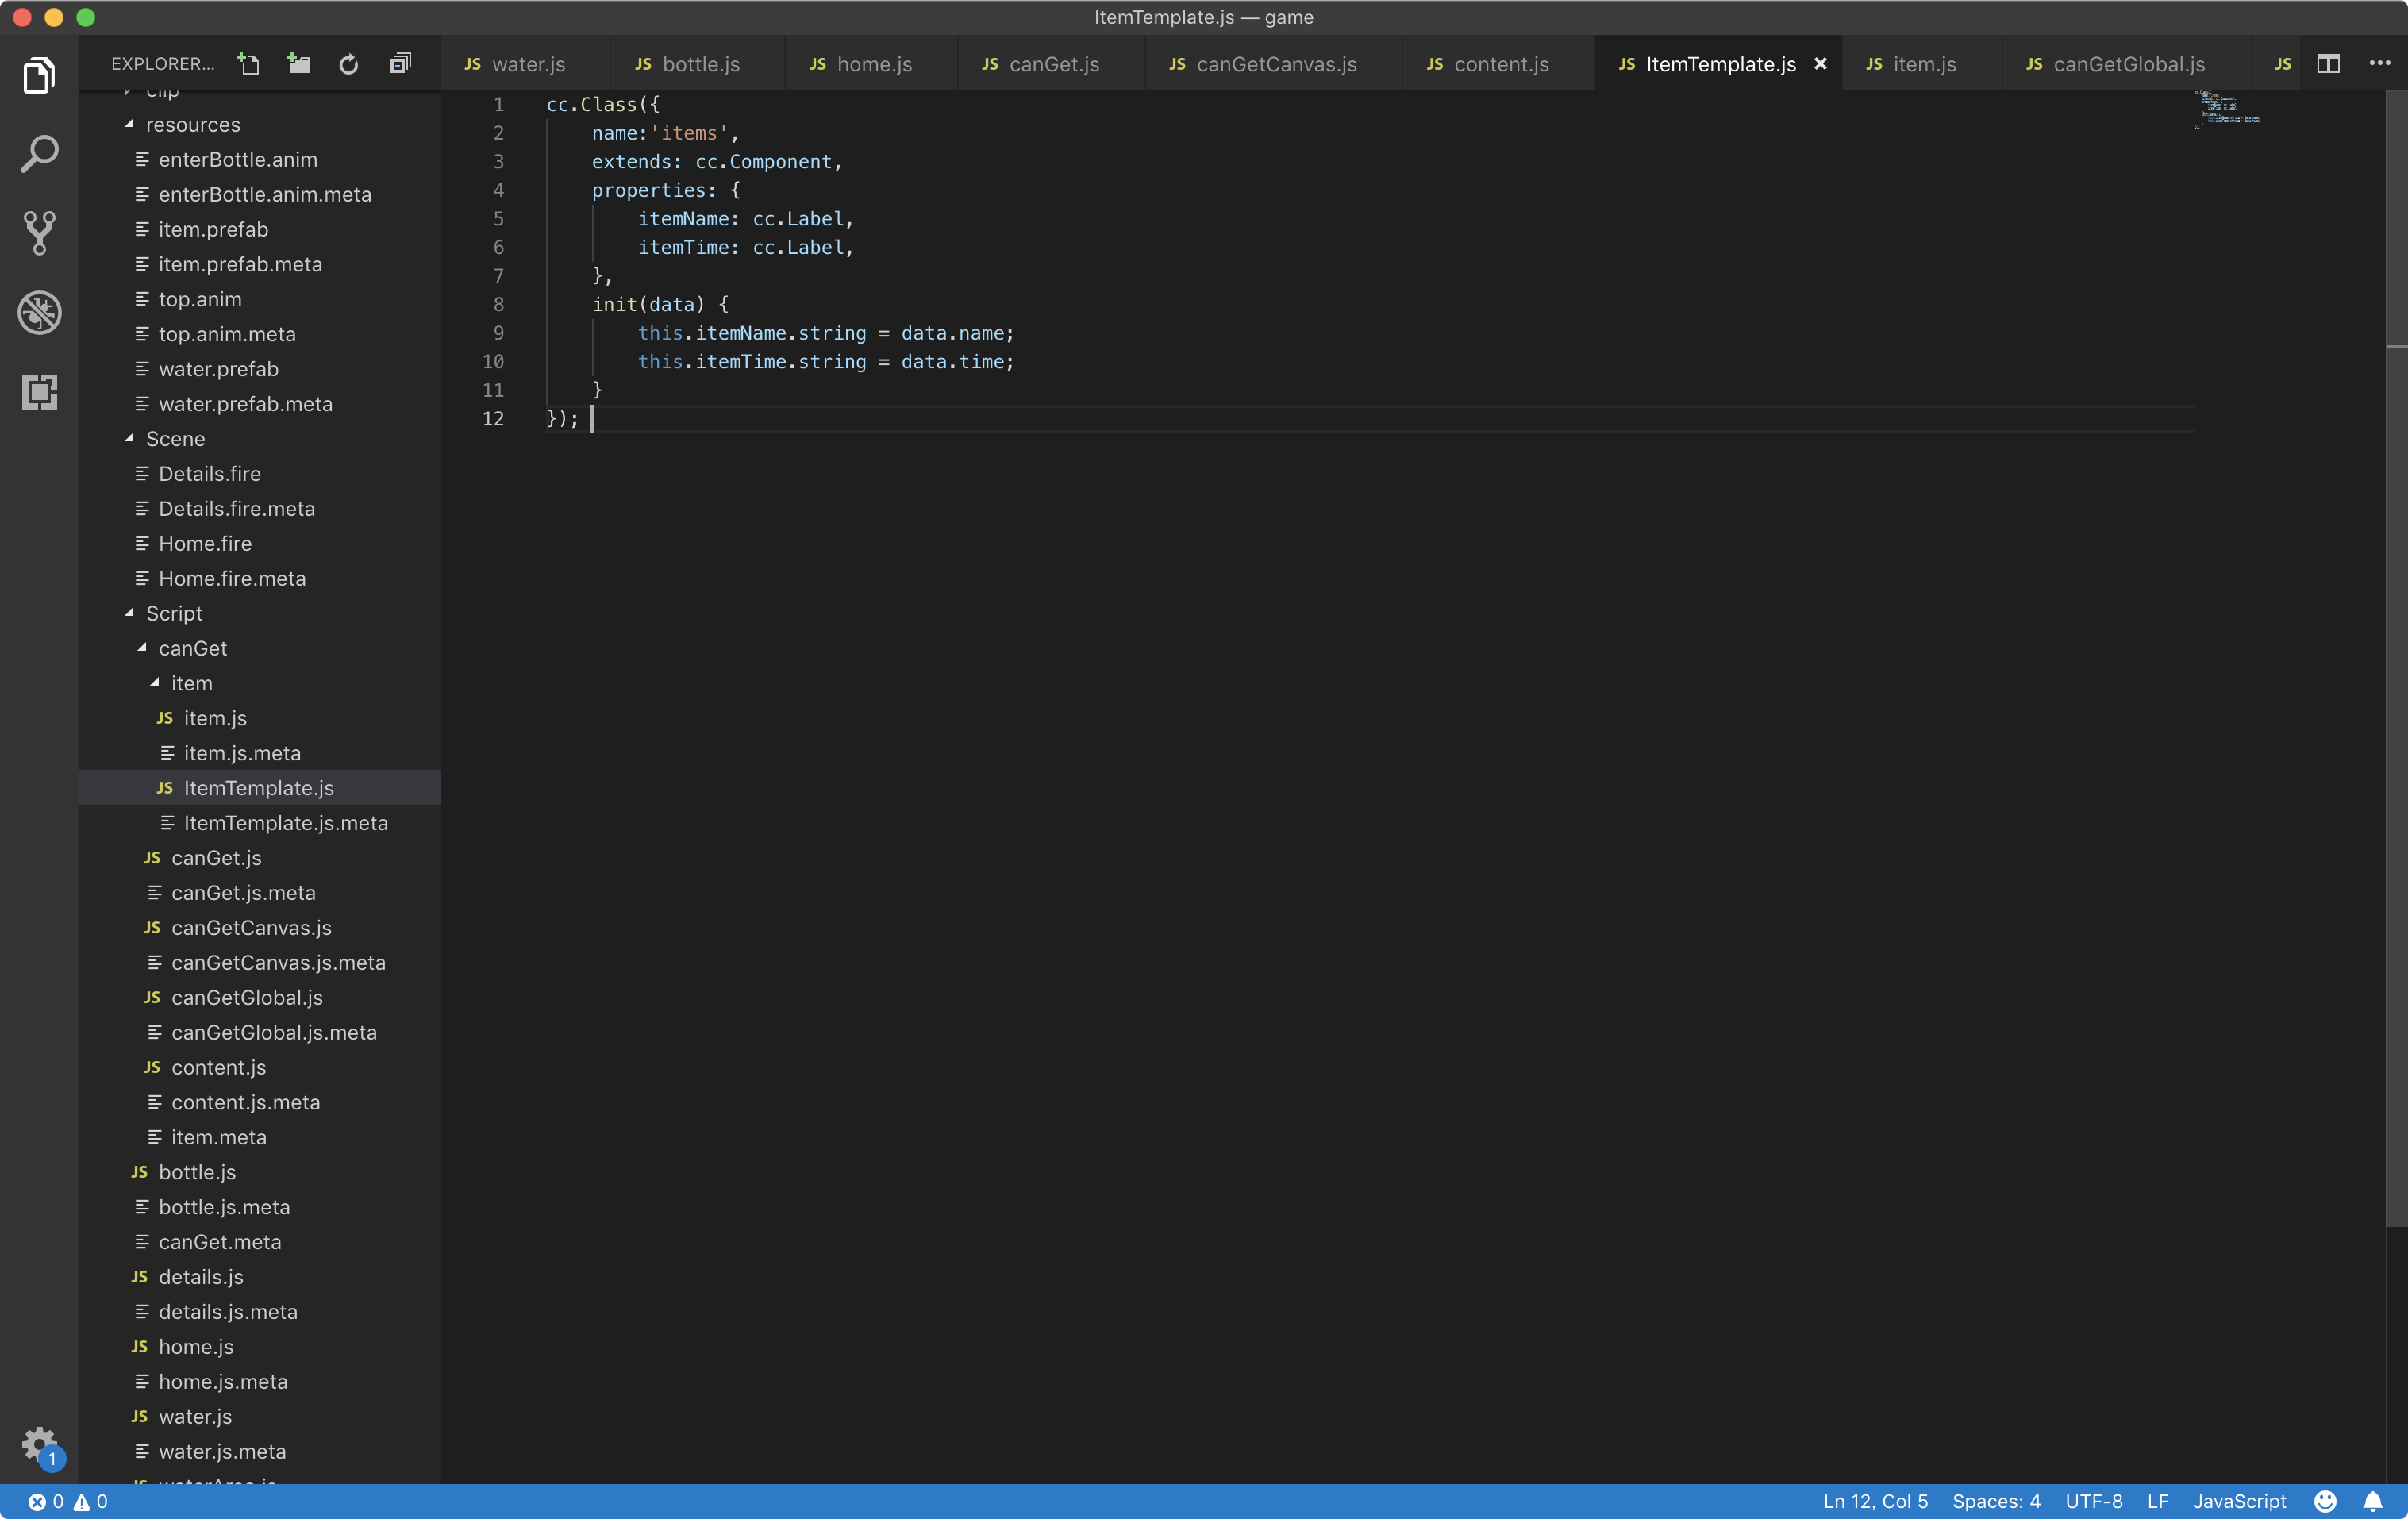The width and height of the screenshot is (2408, 1519).
Task: Open Details.fire in the Scene folder
Action: 209,473
